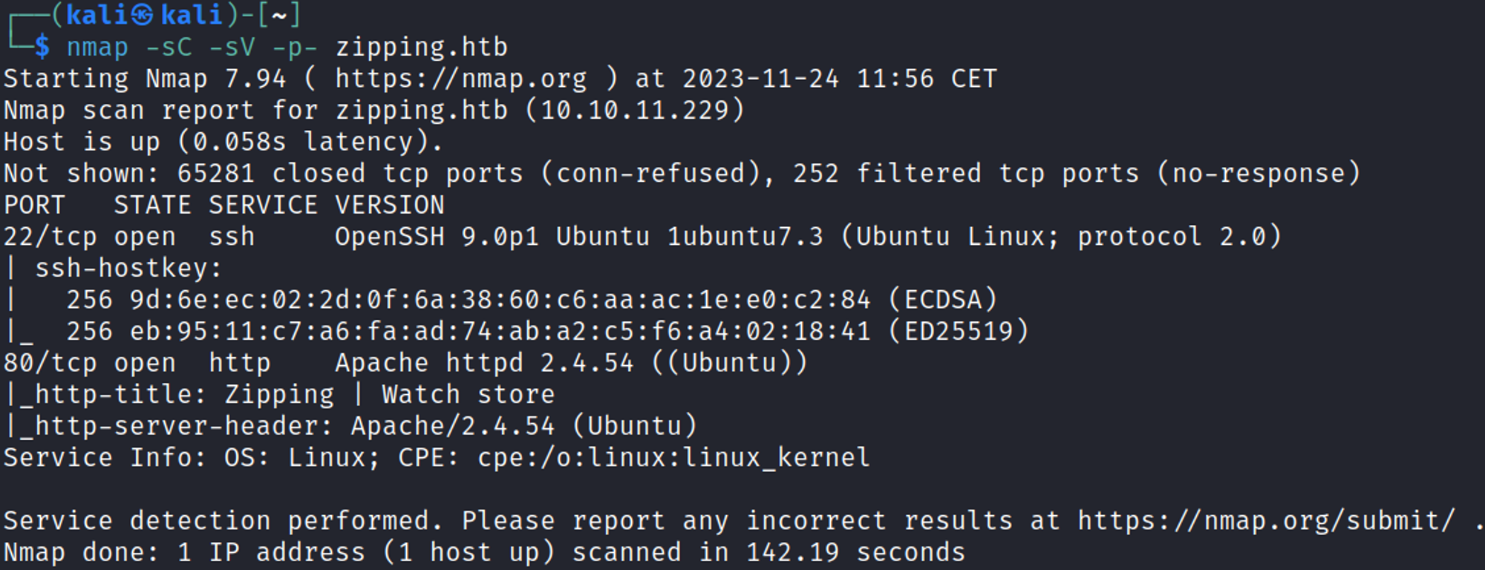This screenshot has height=570, width=1485.
Task: Click the -p- flag in command
Action: [x=295, y=47]
